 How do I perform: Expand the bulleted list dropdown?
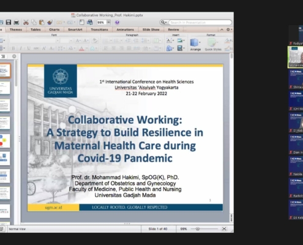point(111,40)
